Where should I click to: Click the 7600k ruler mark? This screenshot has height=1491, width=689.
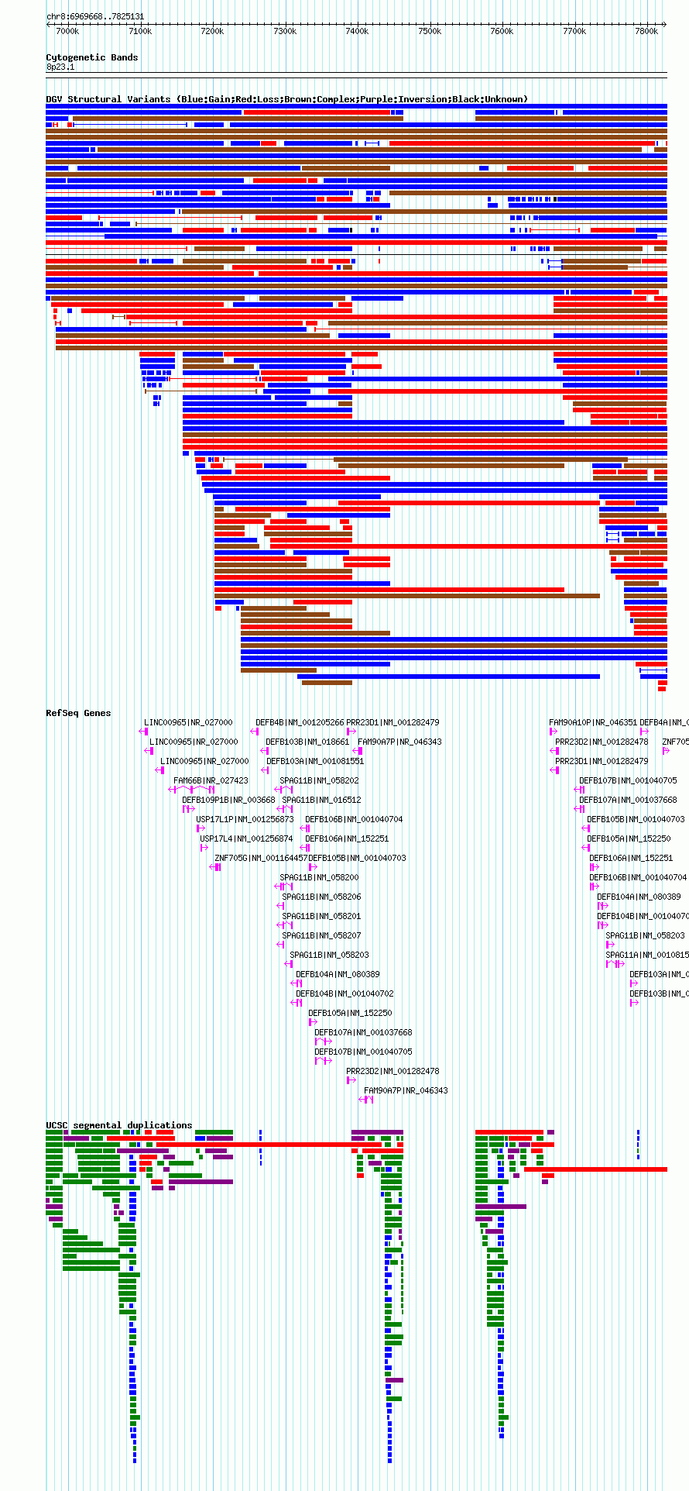[502, 31]
